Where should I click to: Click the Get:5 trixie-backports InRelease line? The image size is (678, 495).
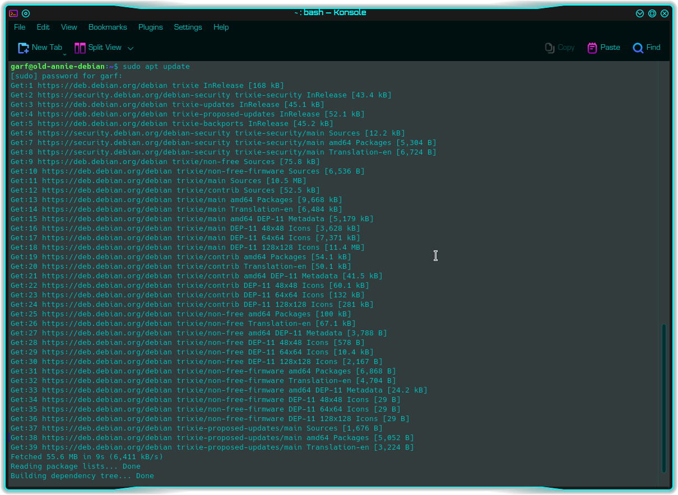point(172,124)
